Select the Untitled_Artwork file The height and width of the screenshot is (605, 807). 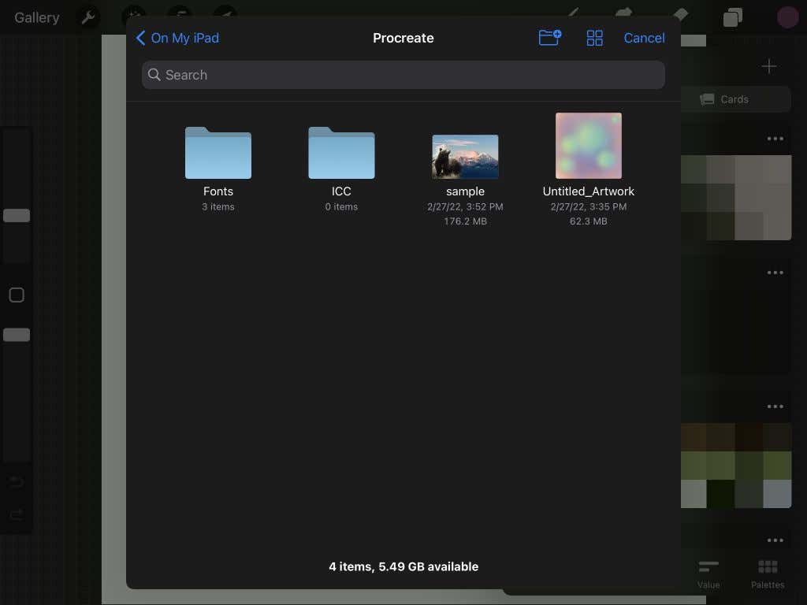pos(589,147)
